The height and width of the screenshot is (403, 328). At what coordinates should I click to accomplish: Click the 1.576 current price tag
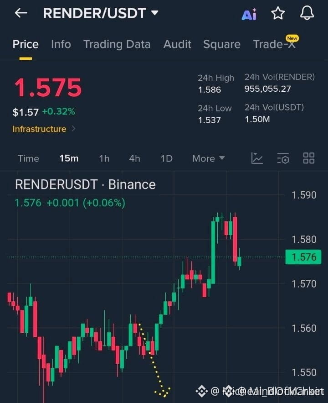303,257
